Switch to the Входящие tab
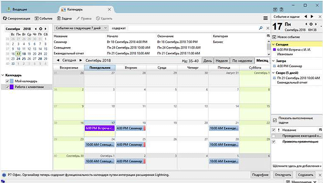Viewport: 323px width, 183px height. coord(20,9)
